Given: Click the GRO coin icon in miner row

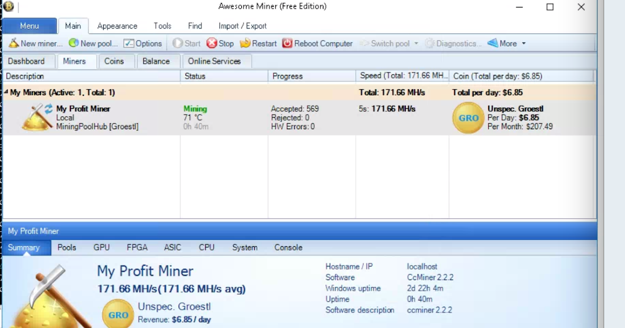Looking at the screenshot, I should (x=468, y=118).
